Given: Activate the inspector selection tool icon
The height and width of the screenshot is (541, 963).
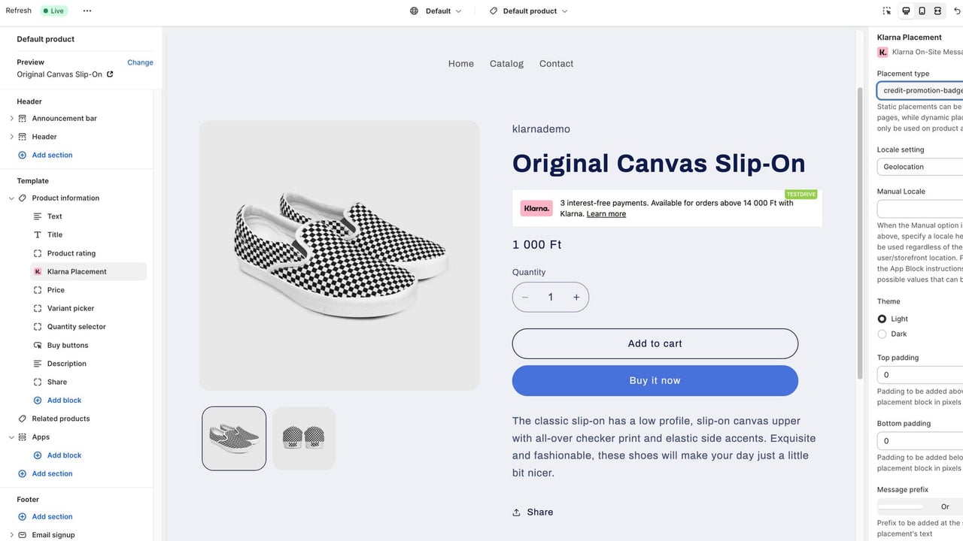Looking at the screenshot, I should pyautogui.click(x=887, y=11).
